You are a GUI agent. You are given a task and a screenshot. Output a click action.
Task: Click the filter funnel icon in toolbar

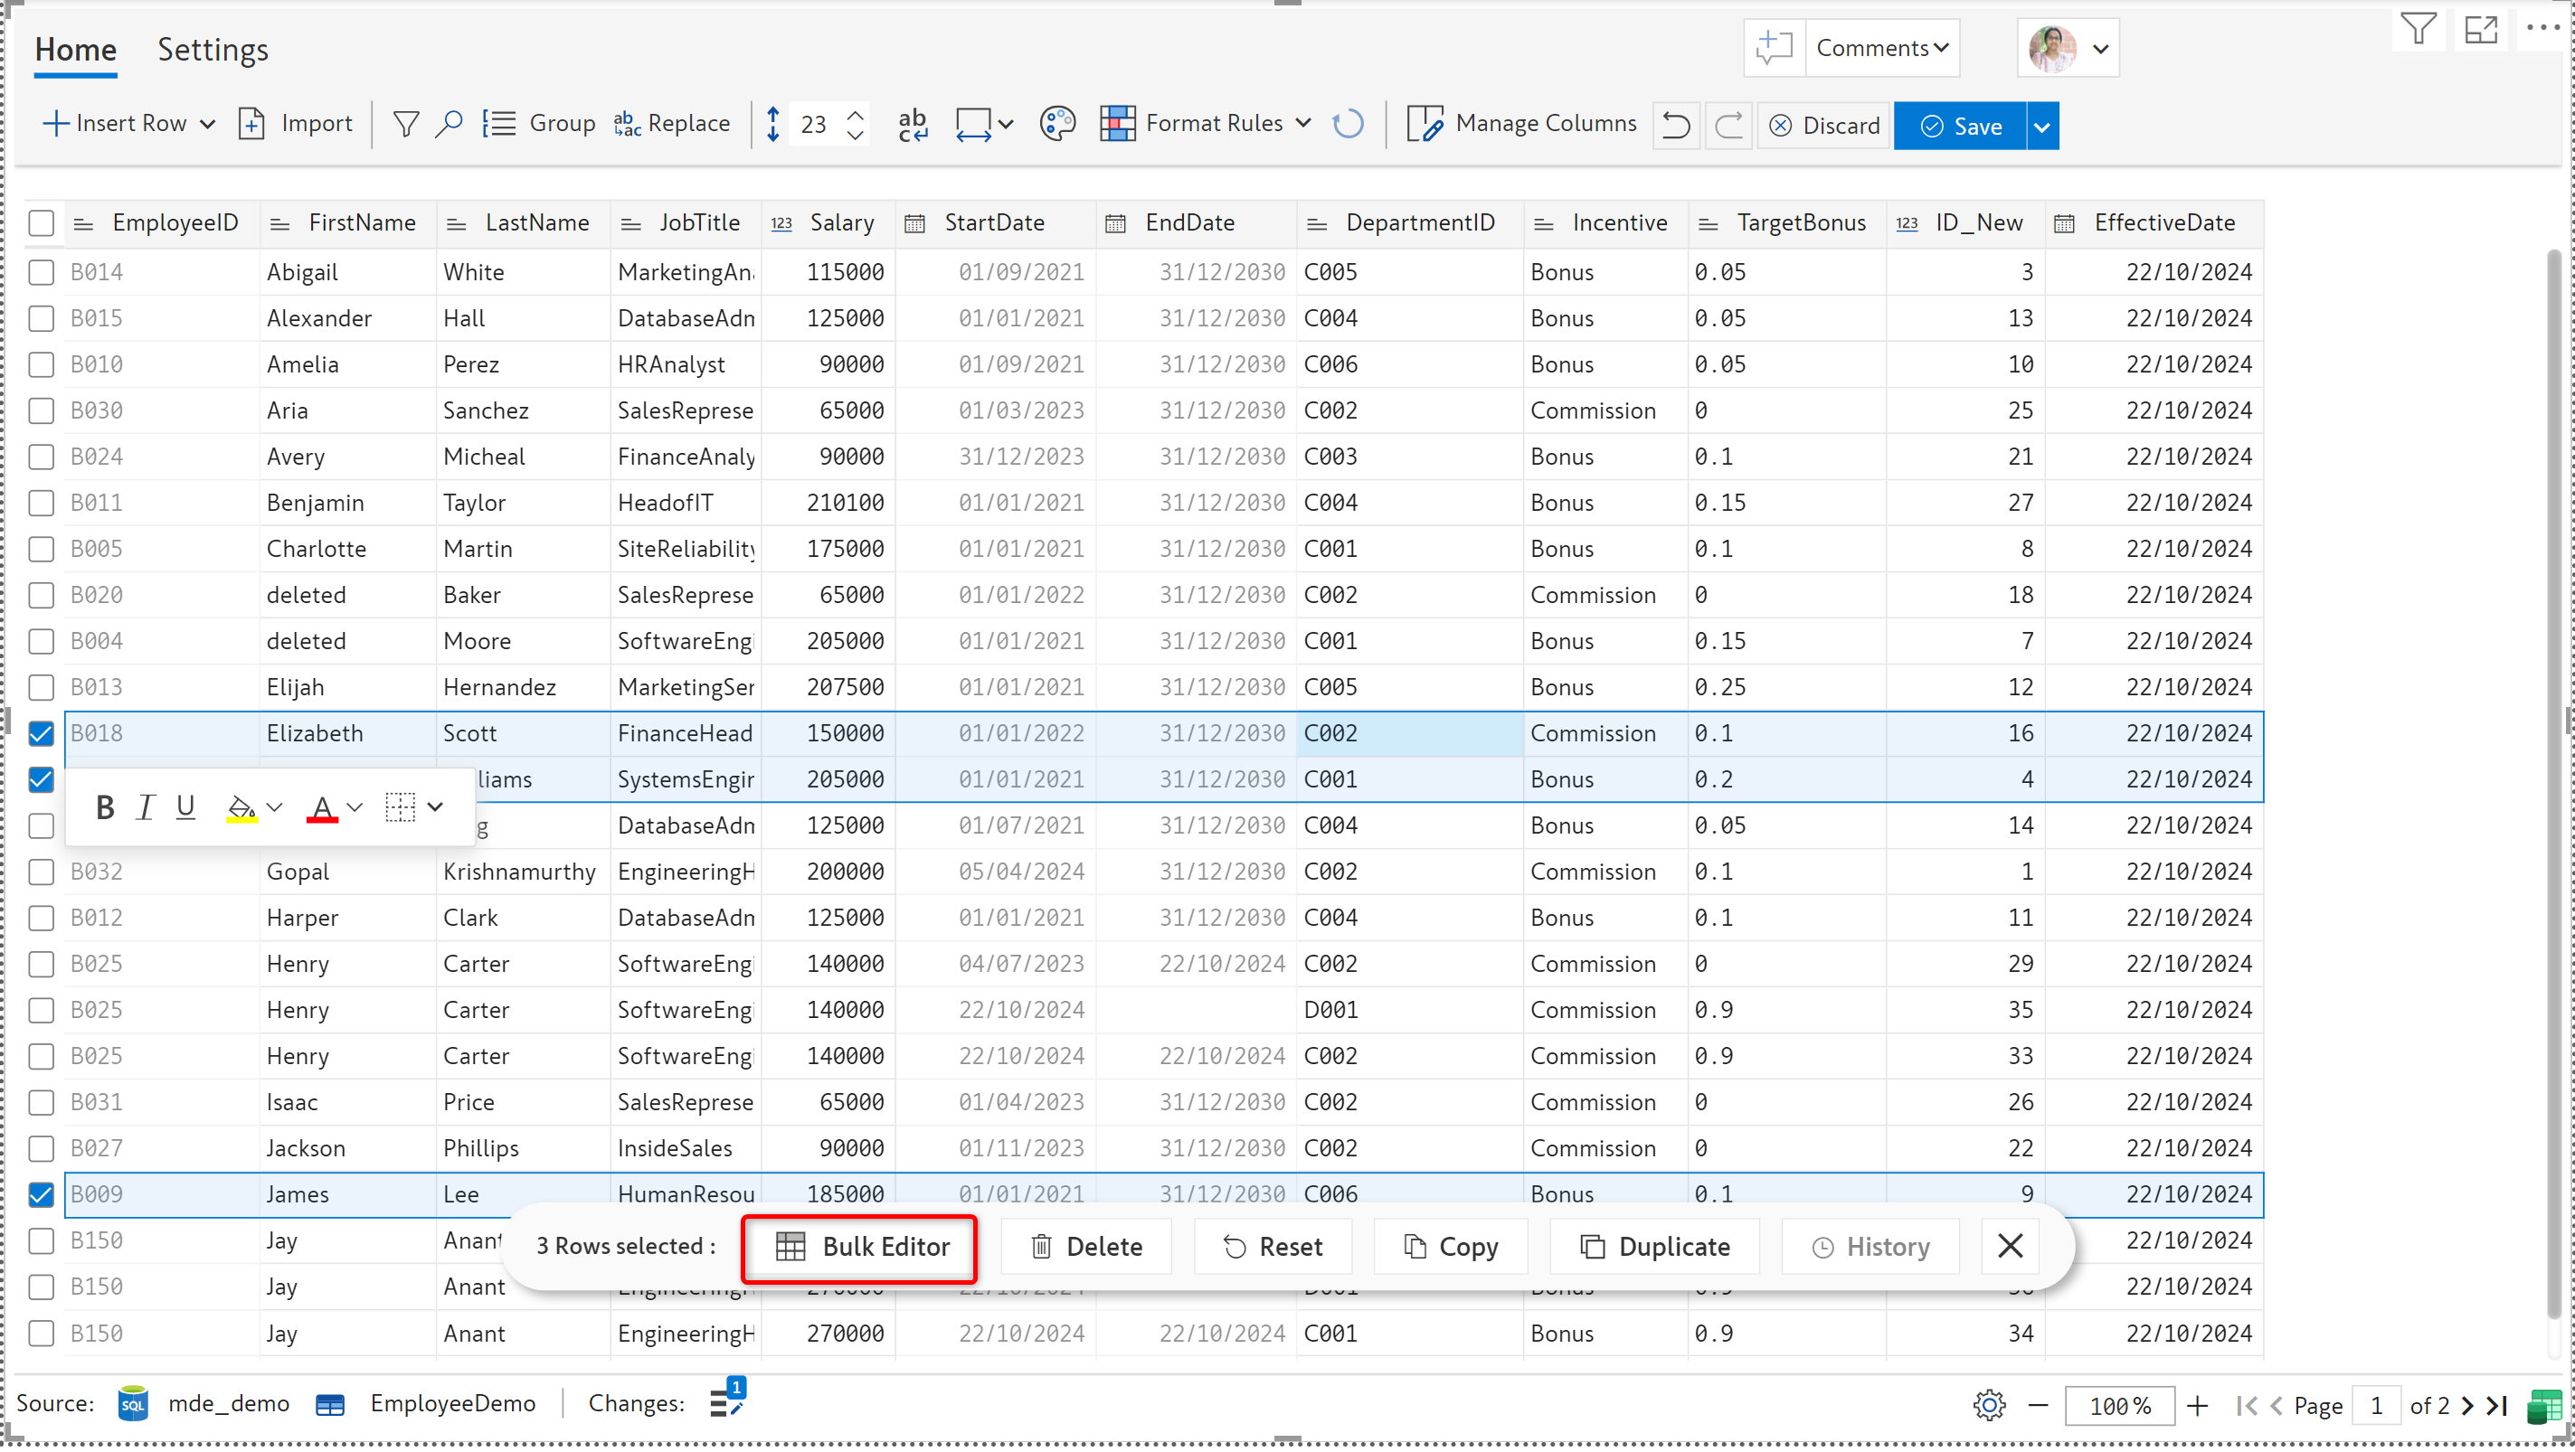point(406,124)
